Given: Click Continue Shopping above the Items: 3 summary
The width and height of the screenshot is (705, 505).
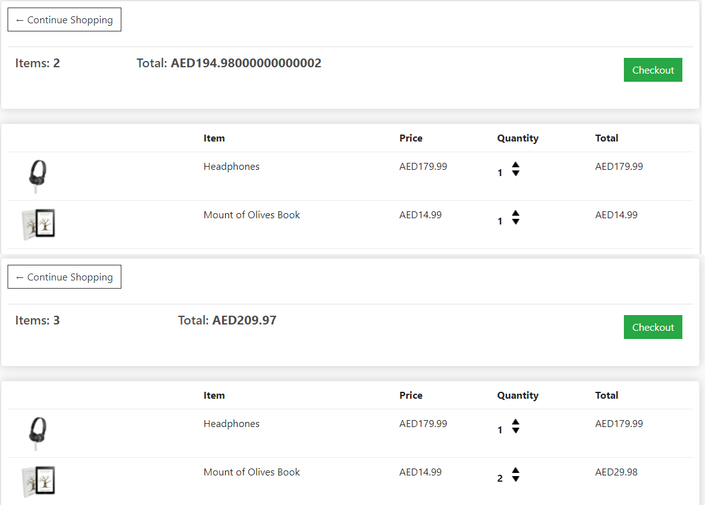Looking at the screenshot, I should click(64, 277).
